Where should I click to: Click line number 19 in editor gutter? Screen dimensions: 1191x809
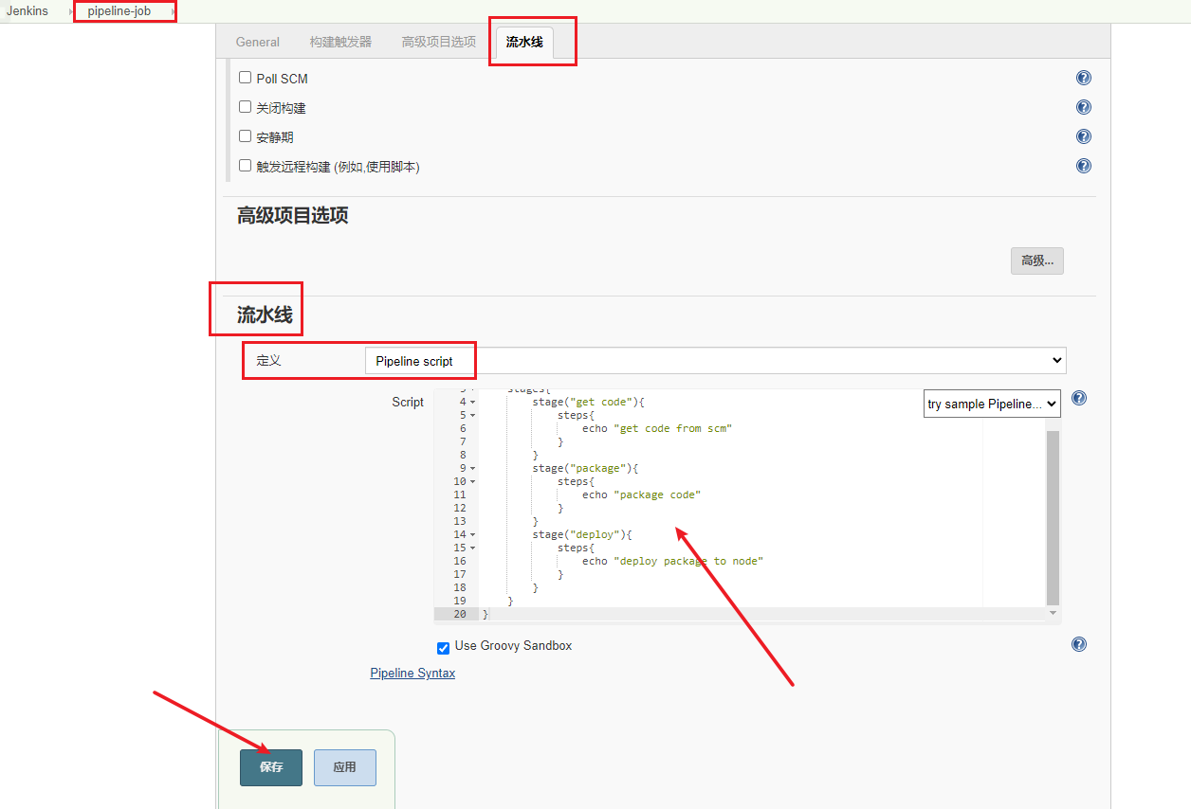click(x=460, y=601)
